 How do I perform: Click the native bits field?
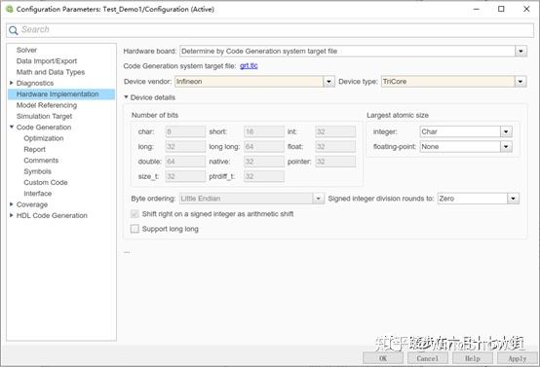264,162
